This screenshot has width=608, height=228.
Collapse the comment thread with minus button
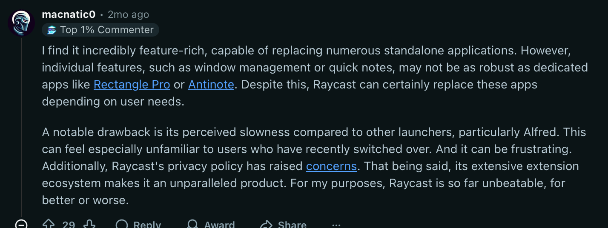point(21,224)
